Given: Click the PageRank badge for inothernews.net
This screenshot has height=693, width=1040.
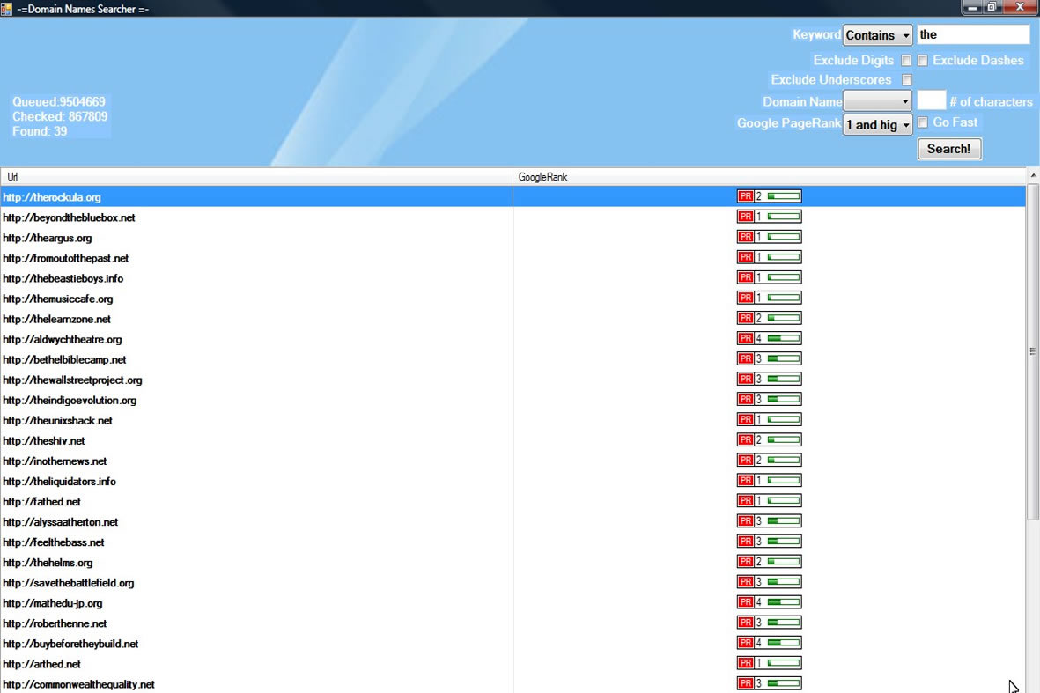Looking at the screenshot, I should [x=770, y=461].
